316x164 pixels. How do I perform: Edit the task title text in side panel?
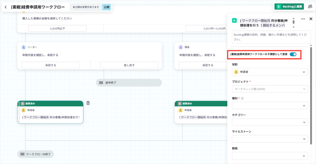[x=264, y=23]
